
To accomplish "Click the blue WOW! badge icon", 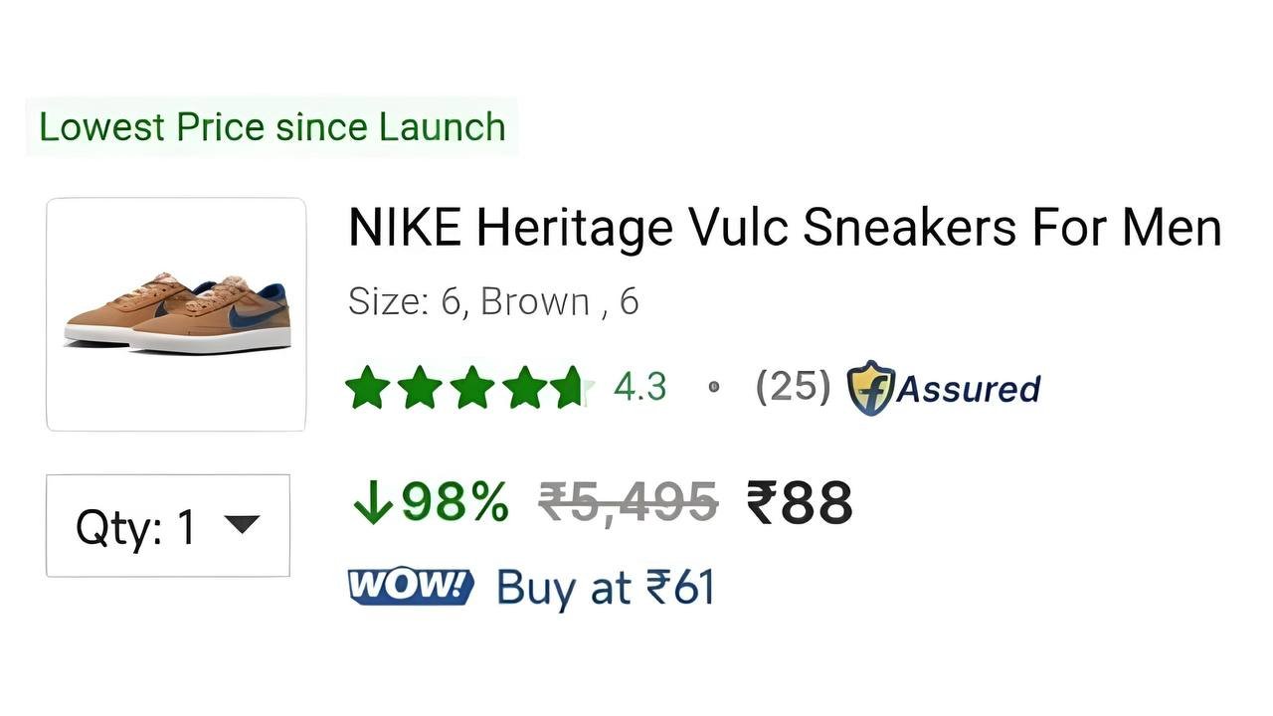I will (411, 587).
